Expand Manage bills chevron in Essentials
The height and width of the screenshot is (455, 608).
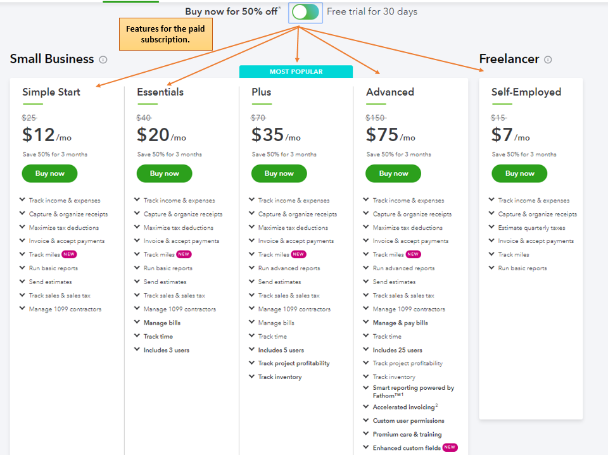(x=137, y=323)
